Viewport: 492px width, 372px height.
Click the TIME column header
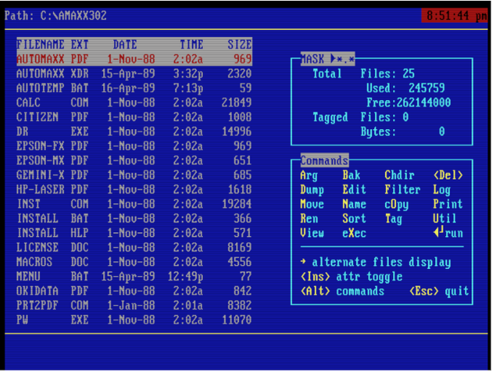pos(191,45)
